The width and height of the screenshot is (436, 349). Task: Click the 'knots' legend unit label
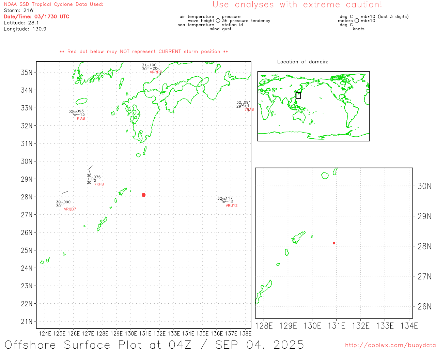358,29
